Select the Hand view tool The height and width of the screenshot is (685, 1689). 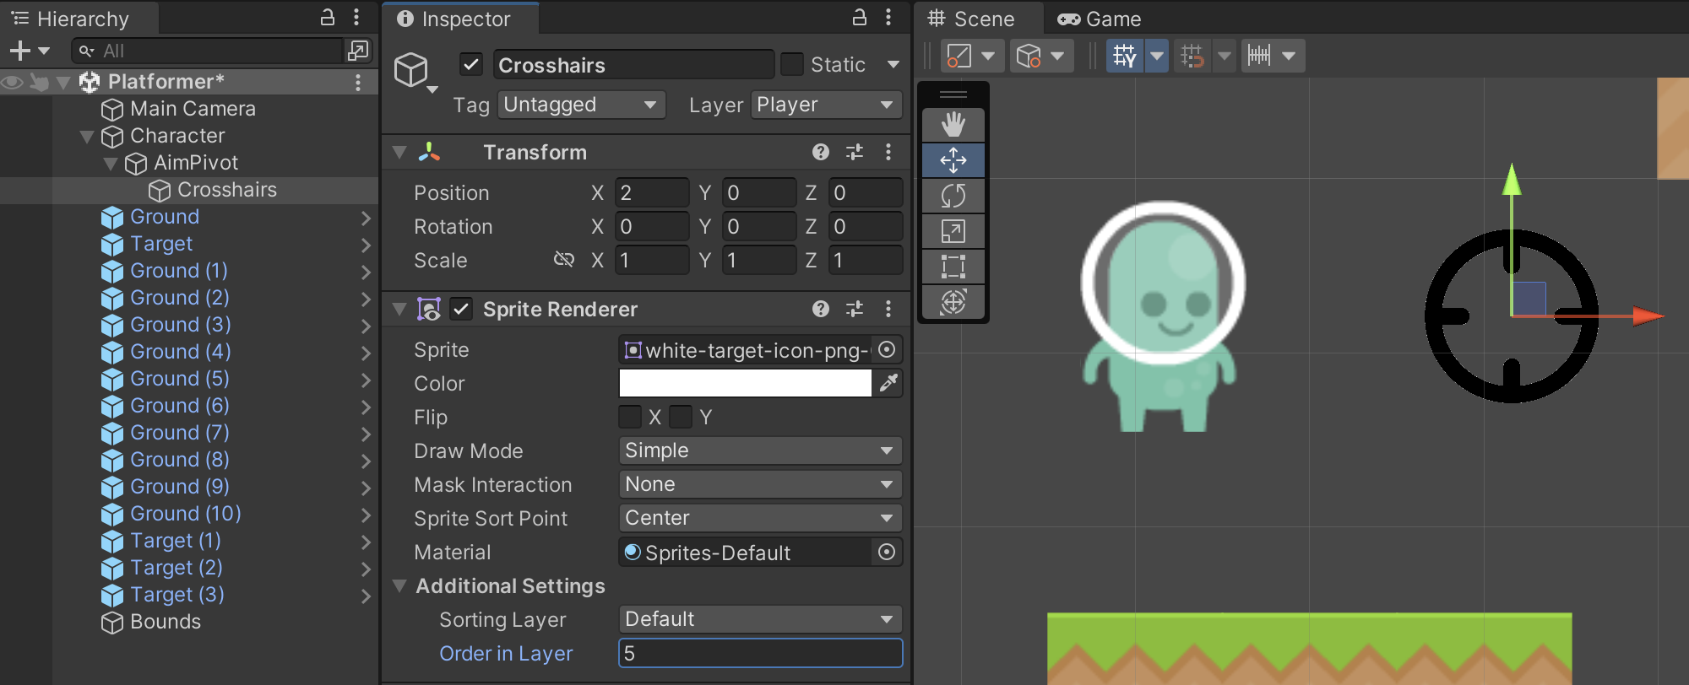(953, 125)
